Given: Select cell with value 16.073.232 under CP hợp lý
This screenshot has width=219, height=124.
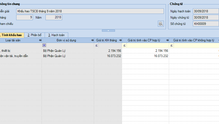Looking at the screenshot, I should point(145,56).
